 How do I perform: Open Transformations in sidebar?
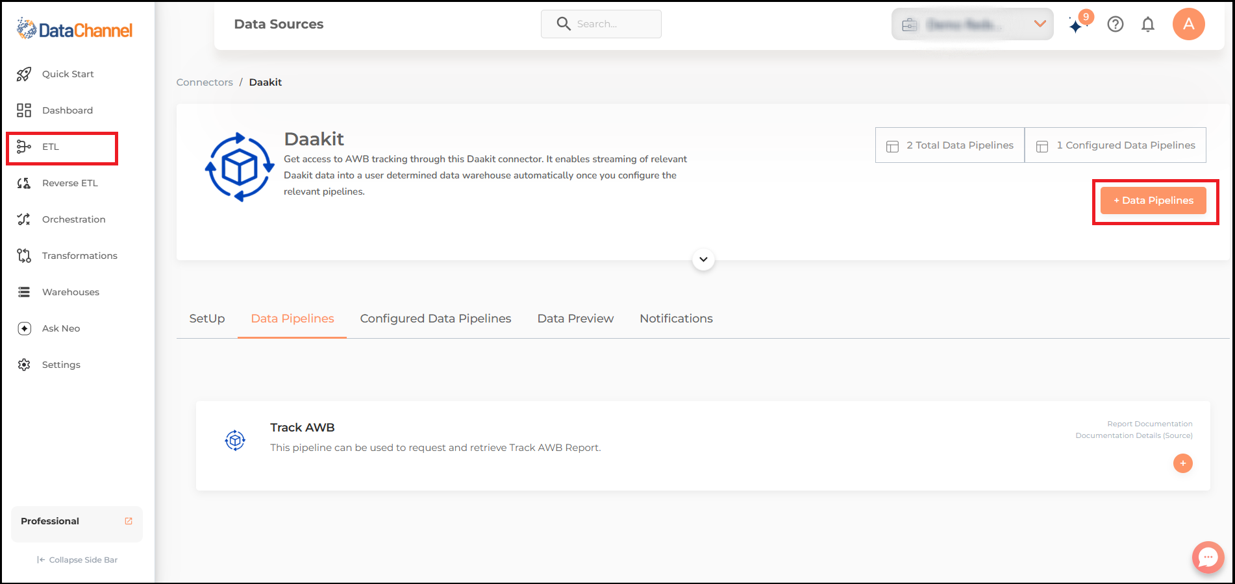80,256
